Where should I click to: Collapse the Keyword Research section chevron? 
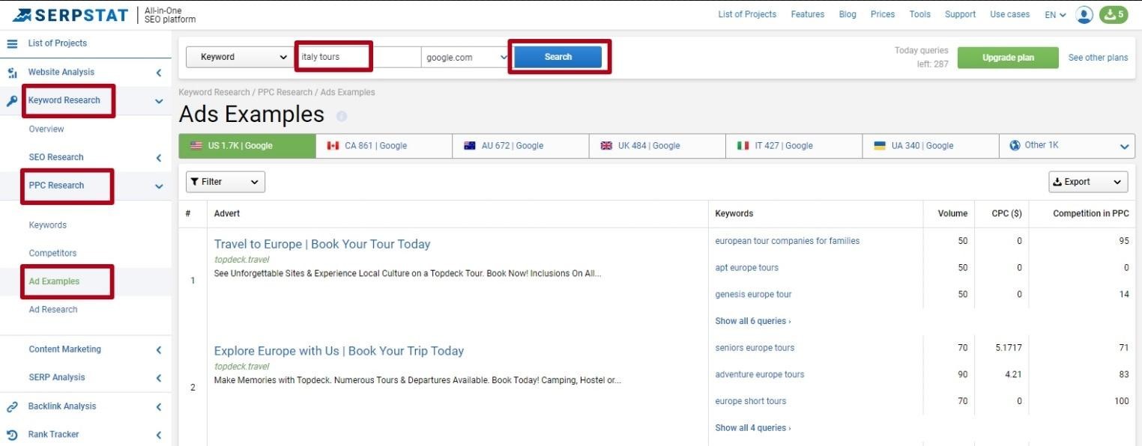click(x=159, y=101)
